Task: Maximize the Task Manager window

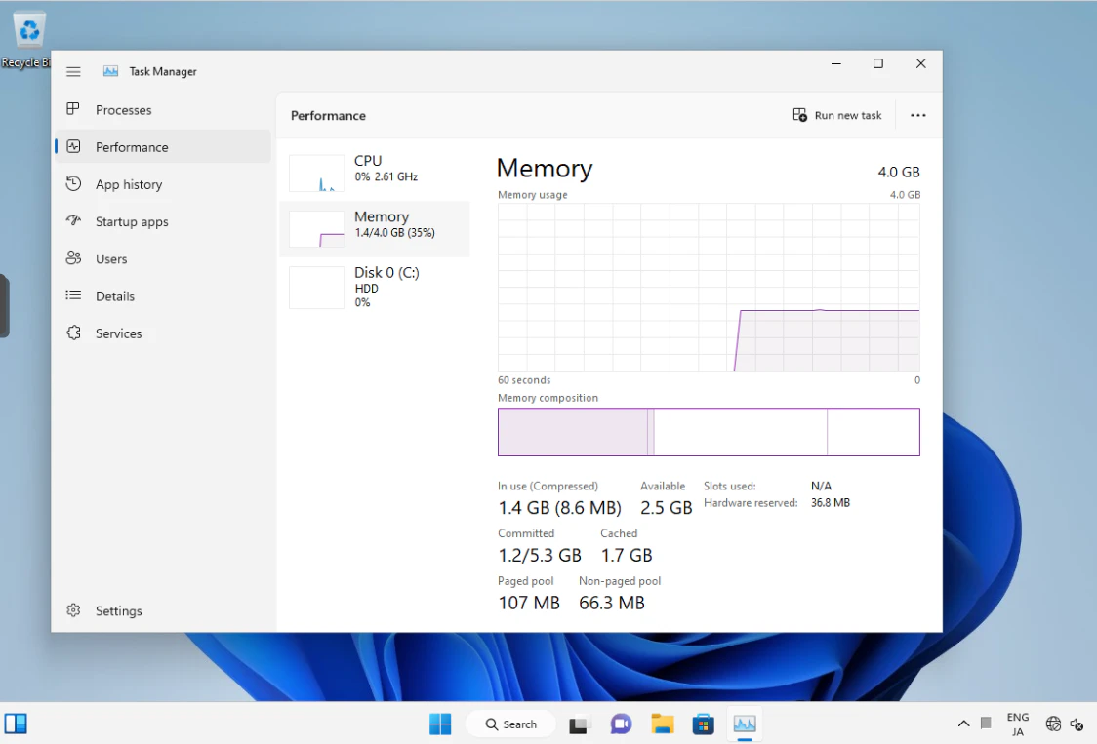Action: click(x=878, y=63)
